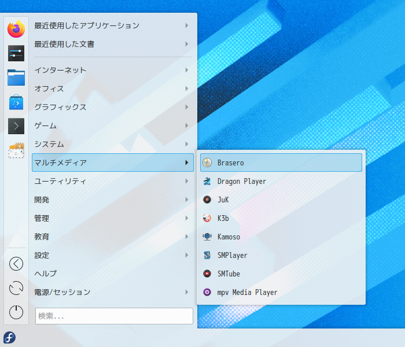
Task: Open Dolphin file manager icon
Action: [x=16, y=77]
